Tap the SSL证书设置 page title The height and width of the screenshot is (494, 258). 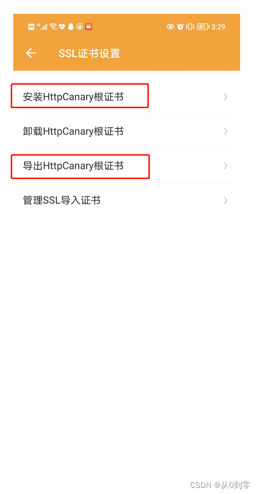[89, 53]
